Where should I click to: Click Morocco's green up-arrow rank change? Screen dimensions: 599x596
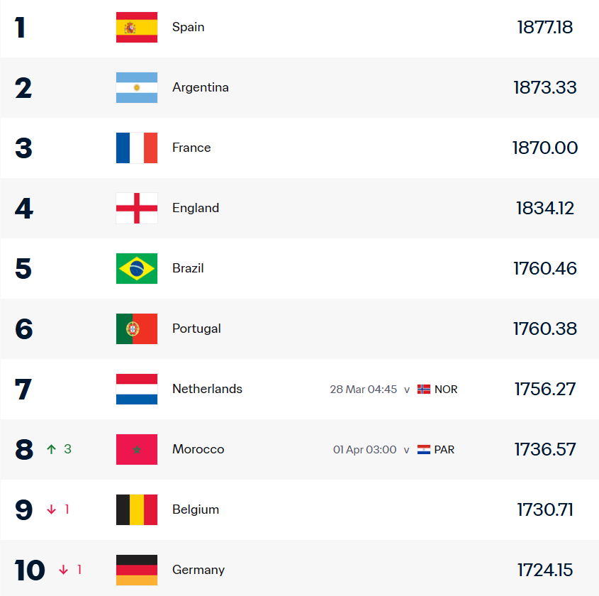(x=51, y=449)
